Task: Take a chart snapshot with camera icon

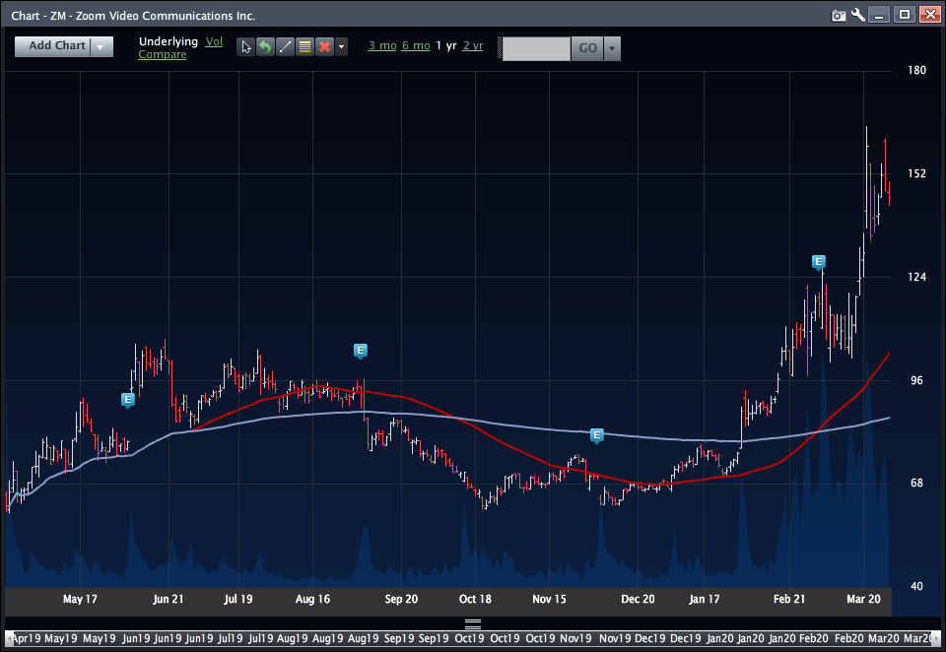Action: (x=839, y=15)
